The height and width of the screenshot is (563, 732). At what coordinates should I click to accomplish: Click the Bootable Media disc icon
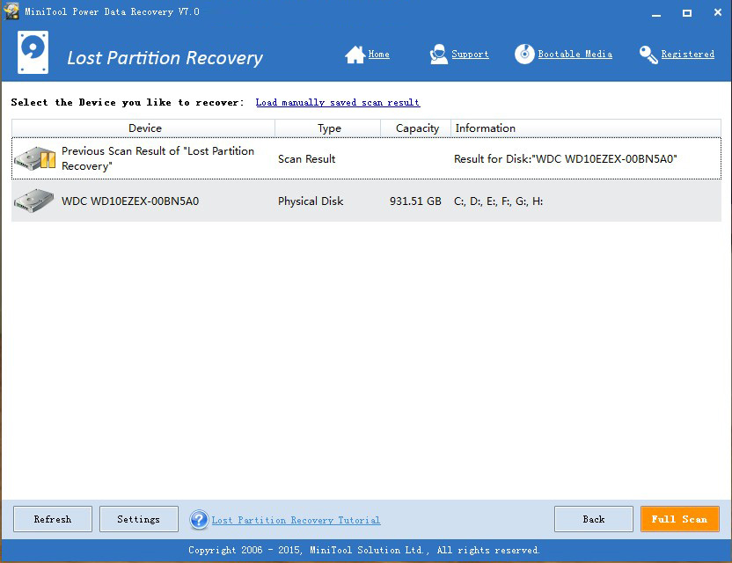click(x=524, y=55)
